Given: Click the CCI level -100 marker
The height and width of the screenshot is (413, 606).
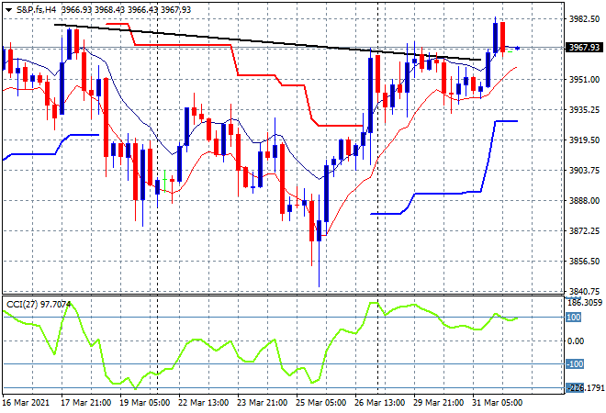Looking at the screenshot, I should (x=575, y=364).
